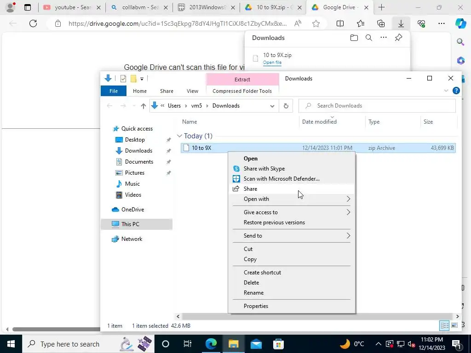Switch to Large icons view
471x353 pixels.
(454, 325)
